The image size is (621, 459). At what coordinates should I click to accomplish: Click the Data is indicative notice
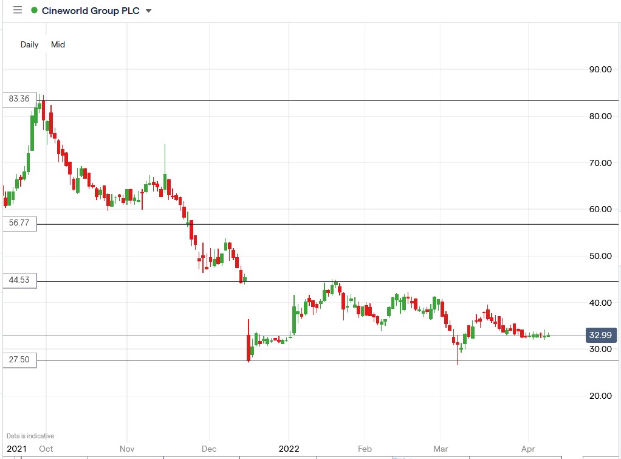click(x=29, y=436)
